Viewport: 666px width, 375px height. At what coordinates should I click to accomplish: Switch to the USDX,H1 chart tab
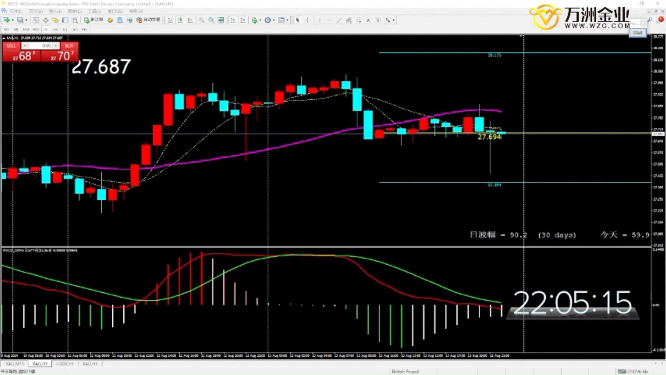click(65, 364)
